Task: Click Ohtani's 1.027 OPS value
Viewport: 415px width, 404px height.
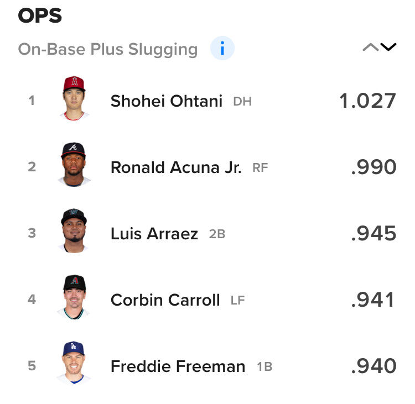Action: (x=367, y=101)
